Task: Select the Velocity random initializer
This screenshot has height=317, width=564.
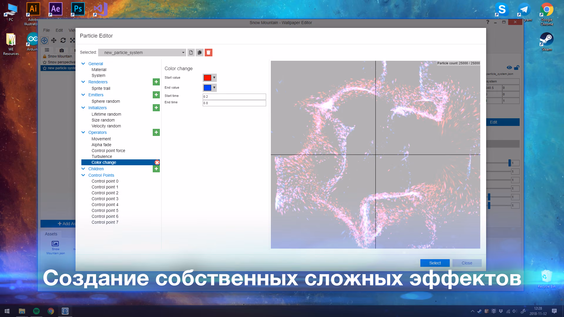Action: click(106, 126)
